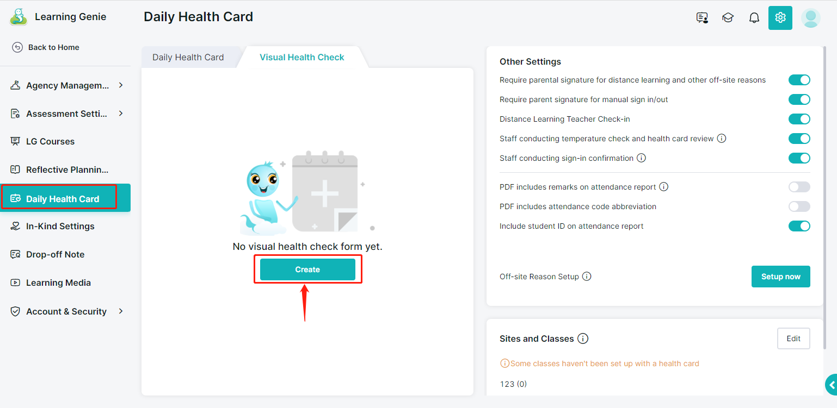Image resolution: width=837 pixels, height=408 pixels.
Task: Click Edit button for Sites and Classes
Action: point(793,338)
